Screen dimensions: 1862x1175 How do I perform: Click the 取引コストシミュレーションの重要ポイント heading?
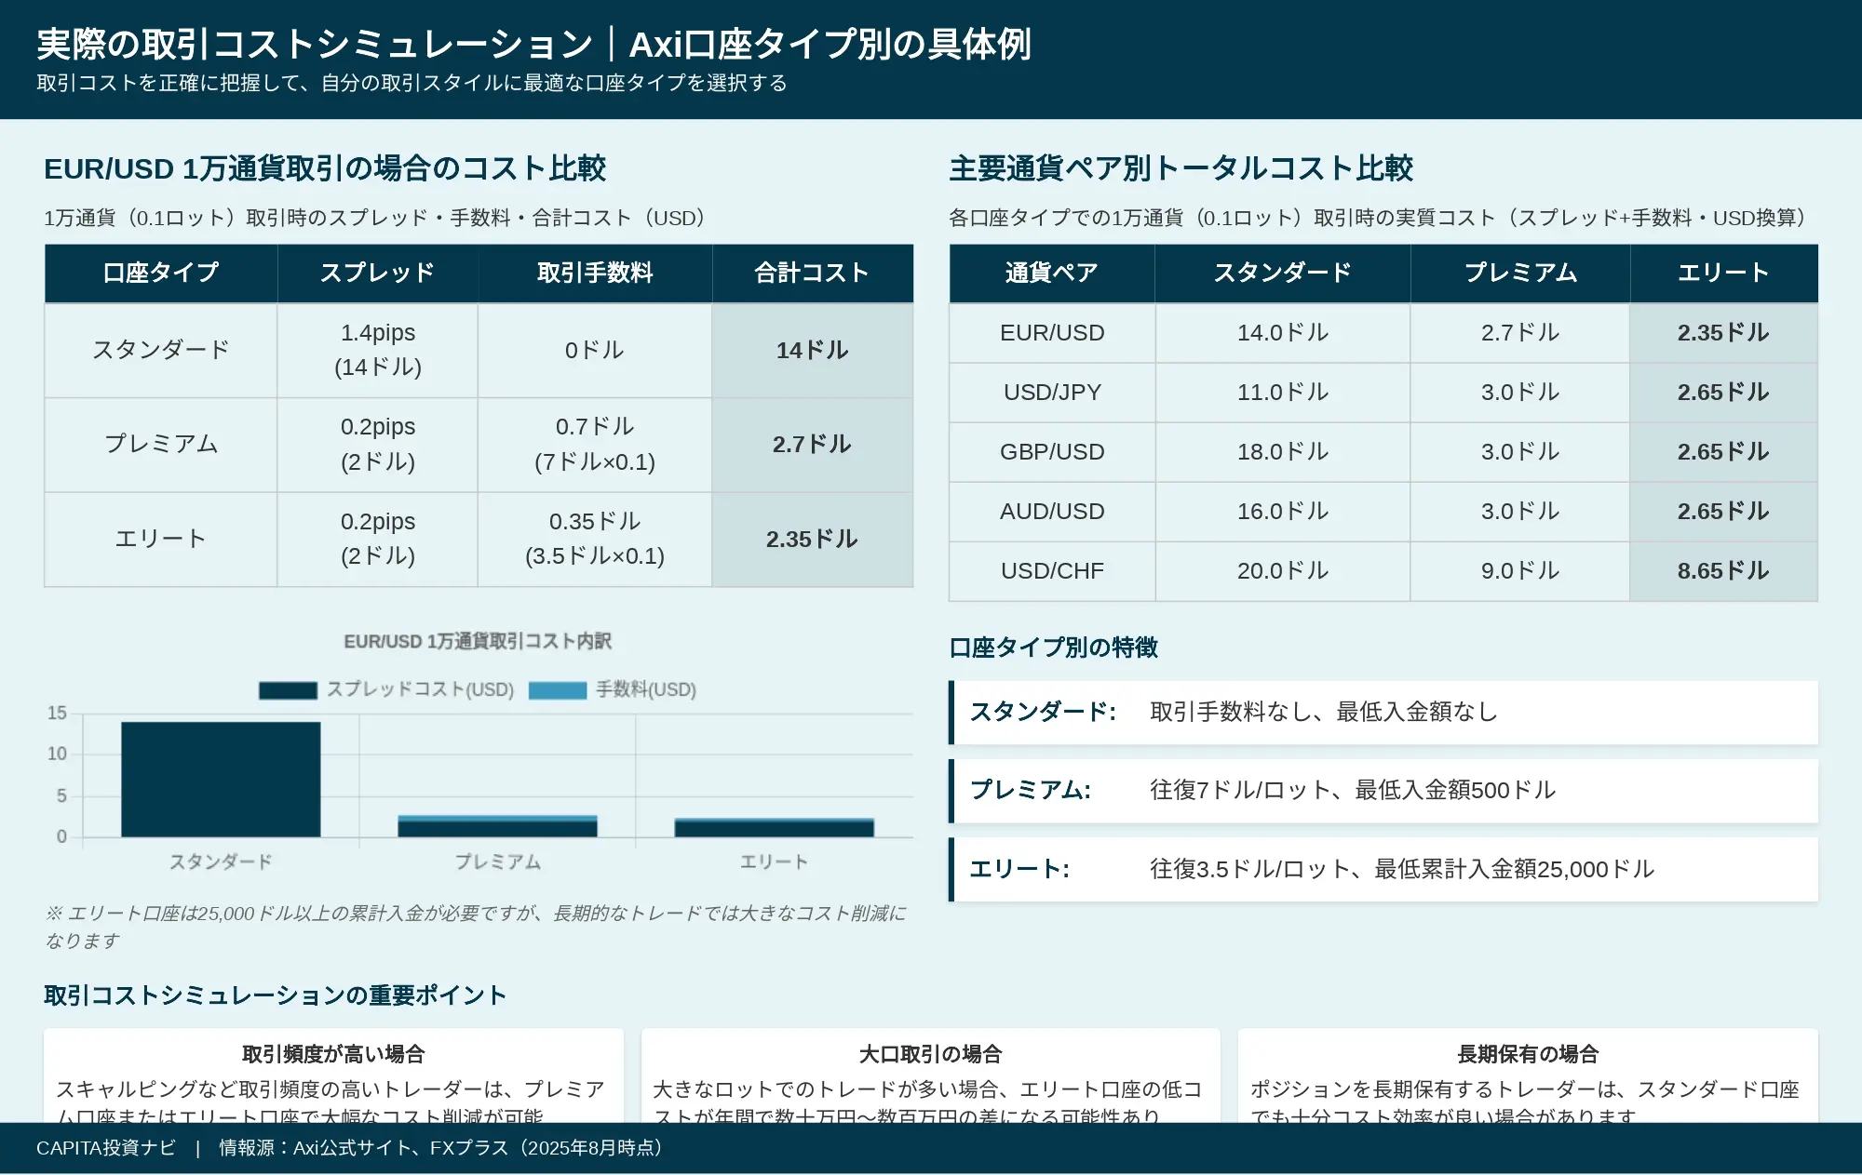click(275, 995)
